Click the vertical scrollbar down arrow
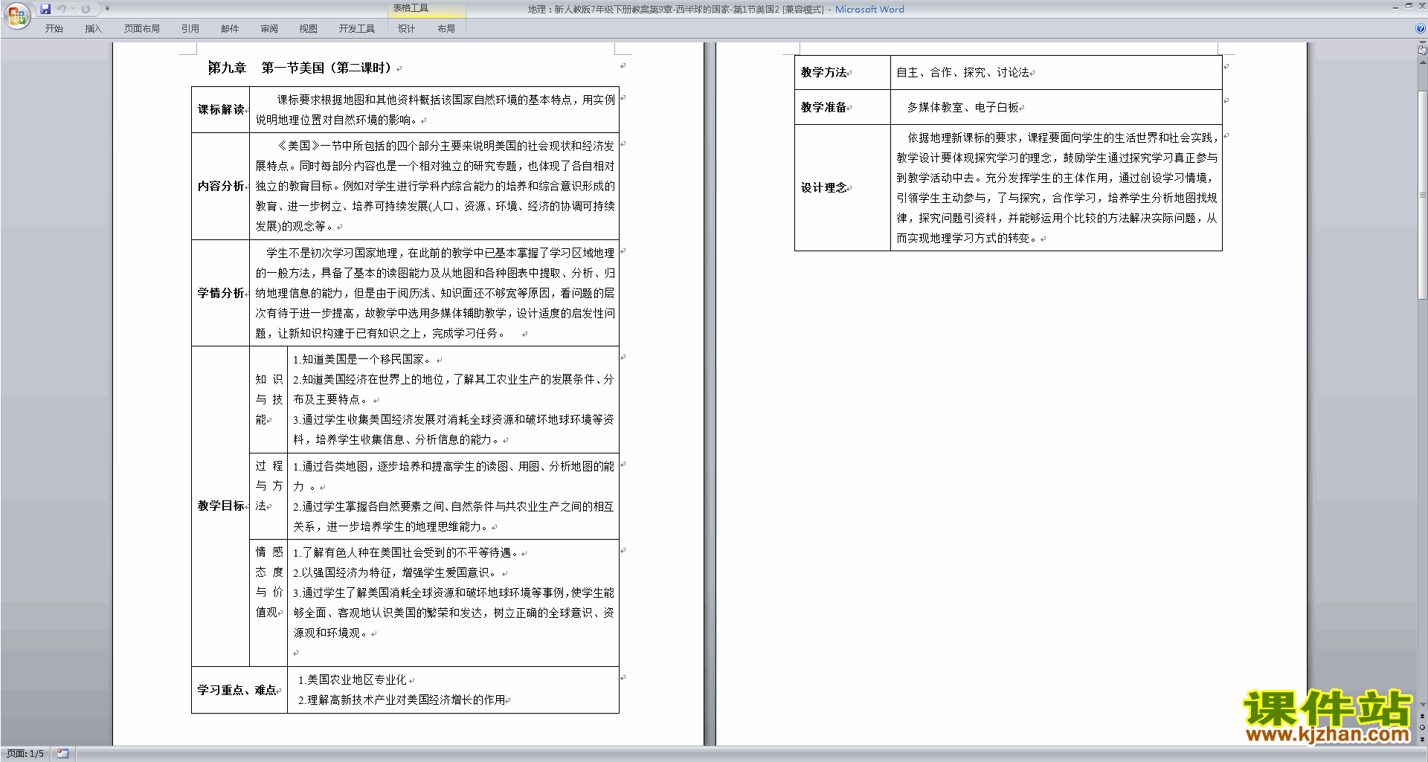Image resolution: width=1428 pixels, height=762 pixels. point(1422,705)
